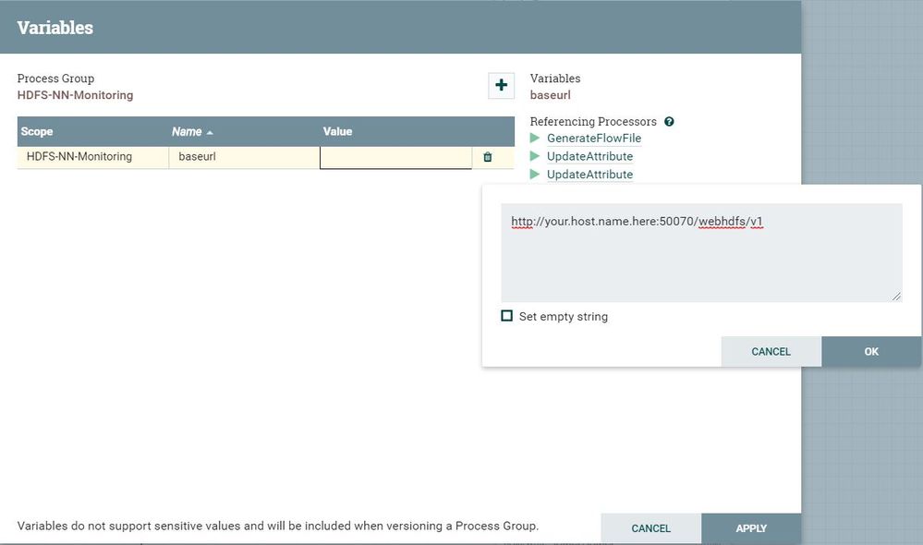
Task: Click the Referencing Processors help icon
Action: (x=669, y=121)
